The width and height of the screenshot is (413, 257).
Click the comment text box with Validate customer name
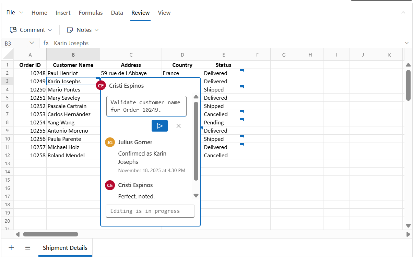tap(146, 106)
